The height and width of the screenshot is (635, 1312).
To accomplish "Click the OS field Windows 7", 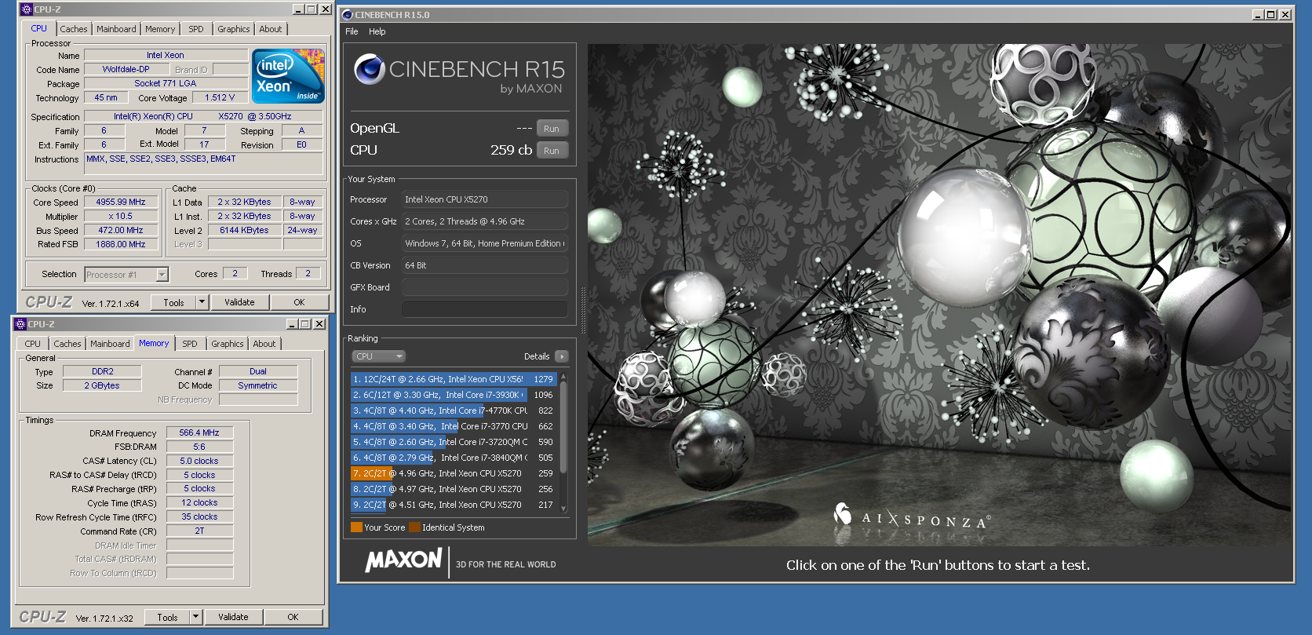I will [484, 243].
